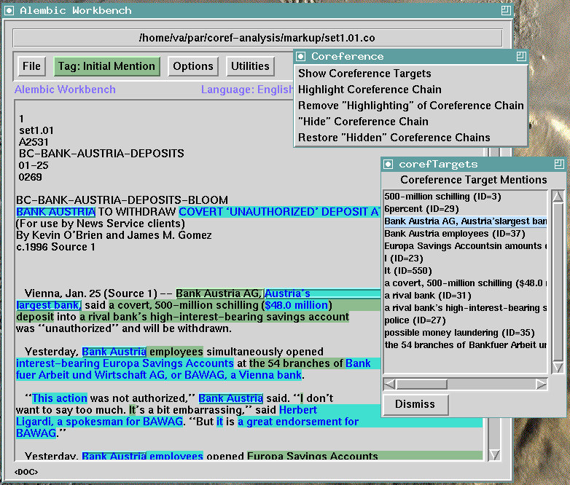
Task: Open the Tag: Initial Mention menu
Action: (x=106, y=66)
